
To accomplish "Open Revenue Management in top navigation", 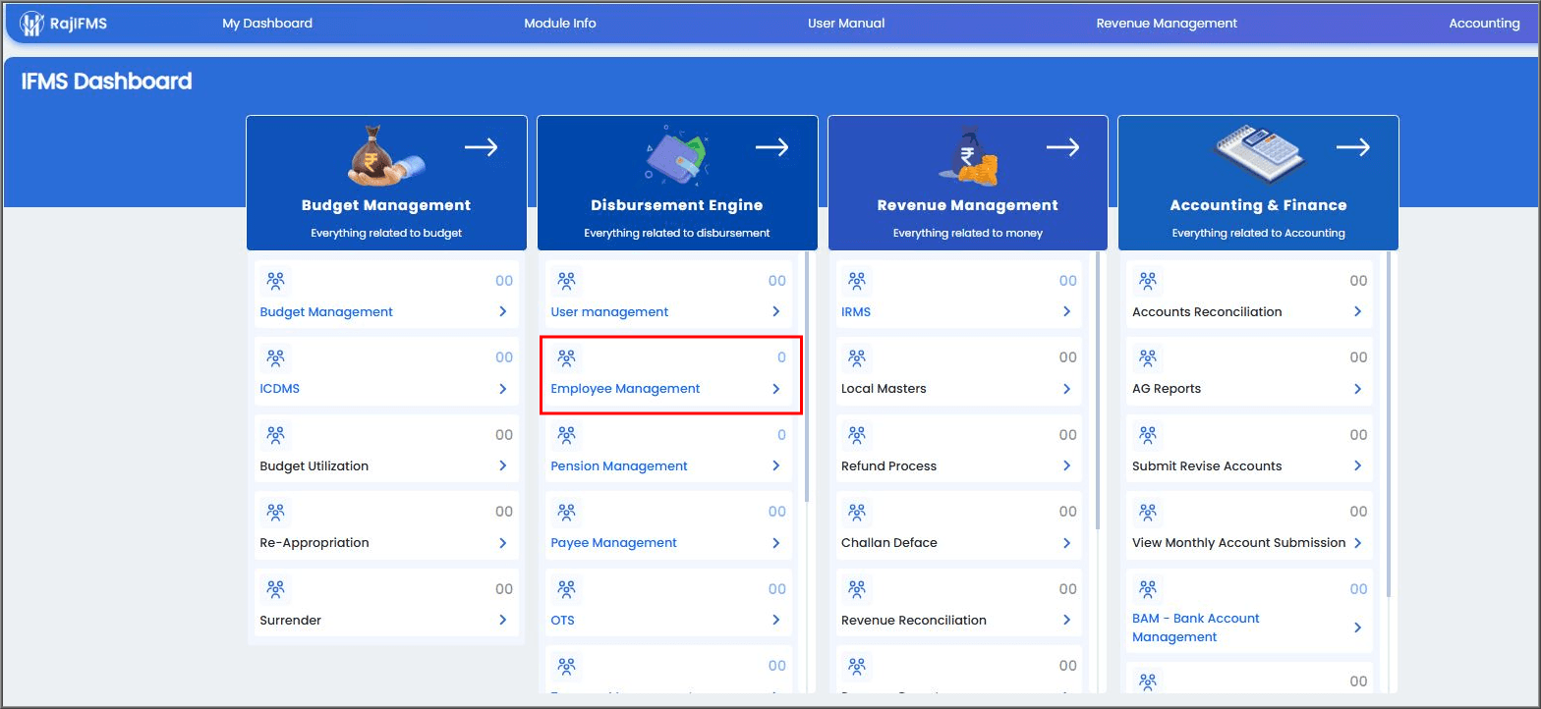I will (x=1167, y=24).
